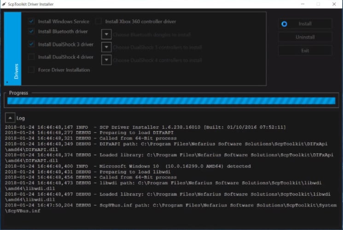Click 'Choose Bluetooth dongles to install' text

[152, 35]
